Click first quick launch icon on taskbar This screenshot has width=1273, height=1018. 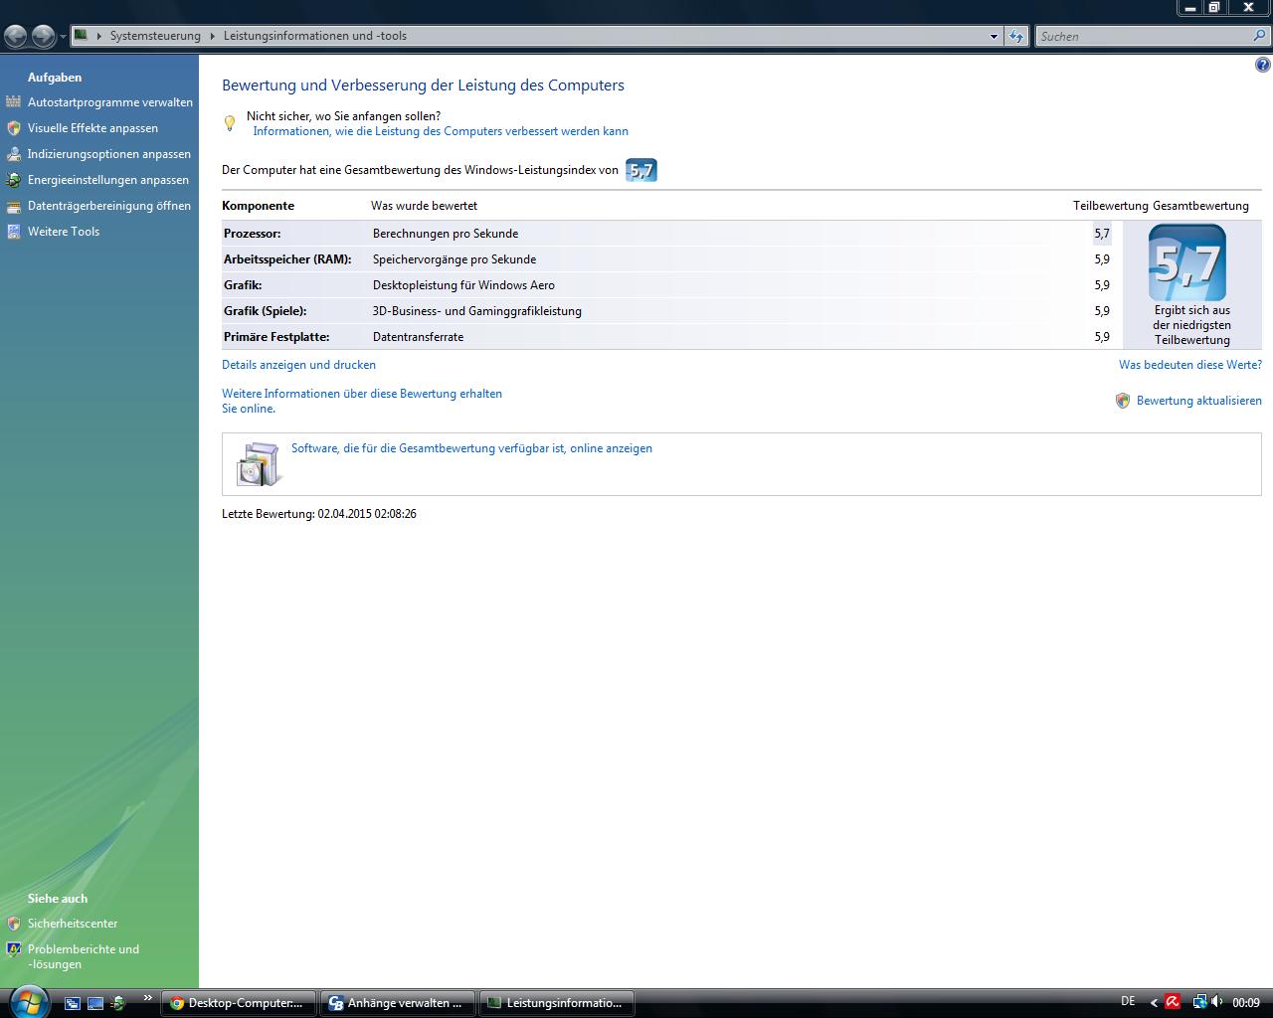tap(73, 1003)
